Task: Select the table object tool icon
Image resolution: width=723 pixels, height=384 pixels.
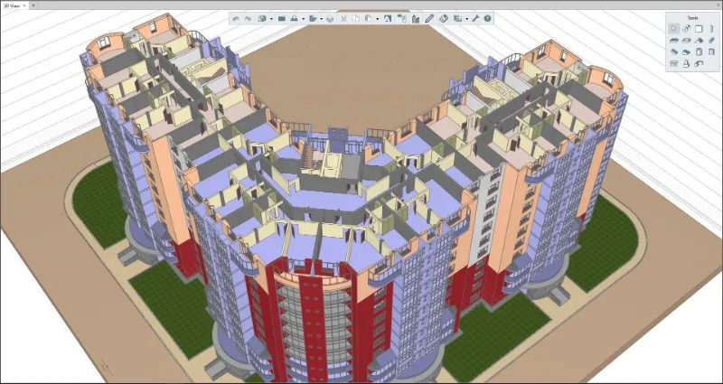Action: tap(674, 63)
